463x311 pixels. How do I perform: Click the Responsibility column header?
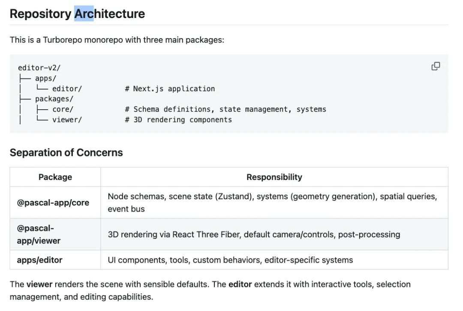click(274, 177)
